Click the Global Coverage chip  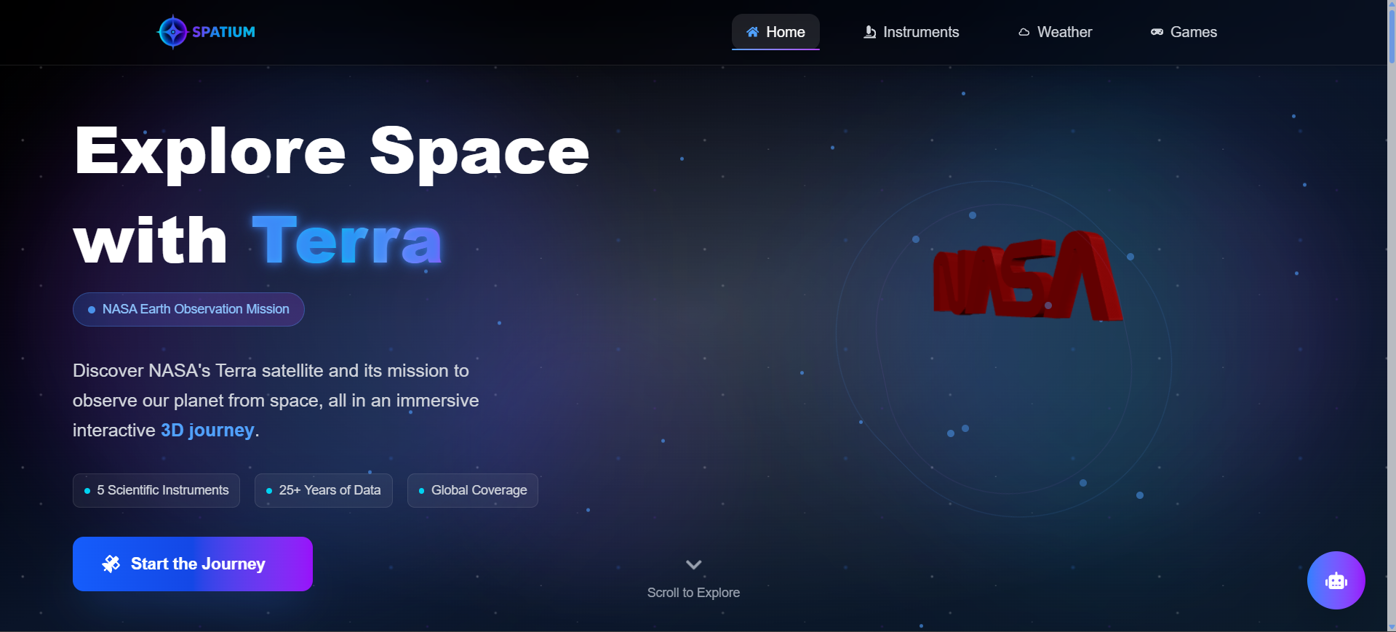point(473,490)
